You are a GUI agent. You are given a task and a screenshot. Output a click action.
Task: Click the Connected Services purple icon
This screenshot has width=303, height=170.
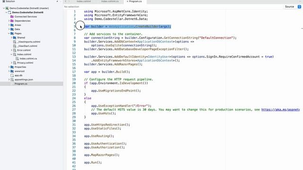click(x=12, y=17)
